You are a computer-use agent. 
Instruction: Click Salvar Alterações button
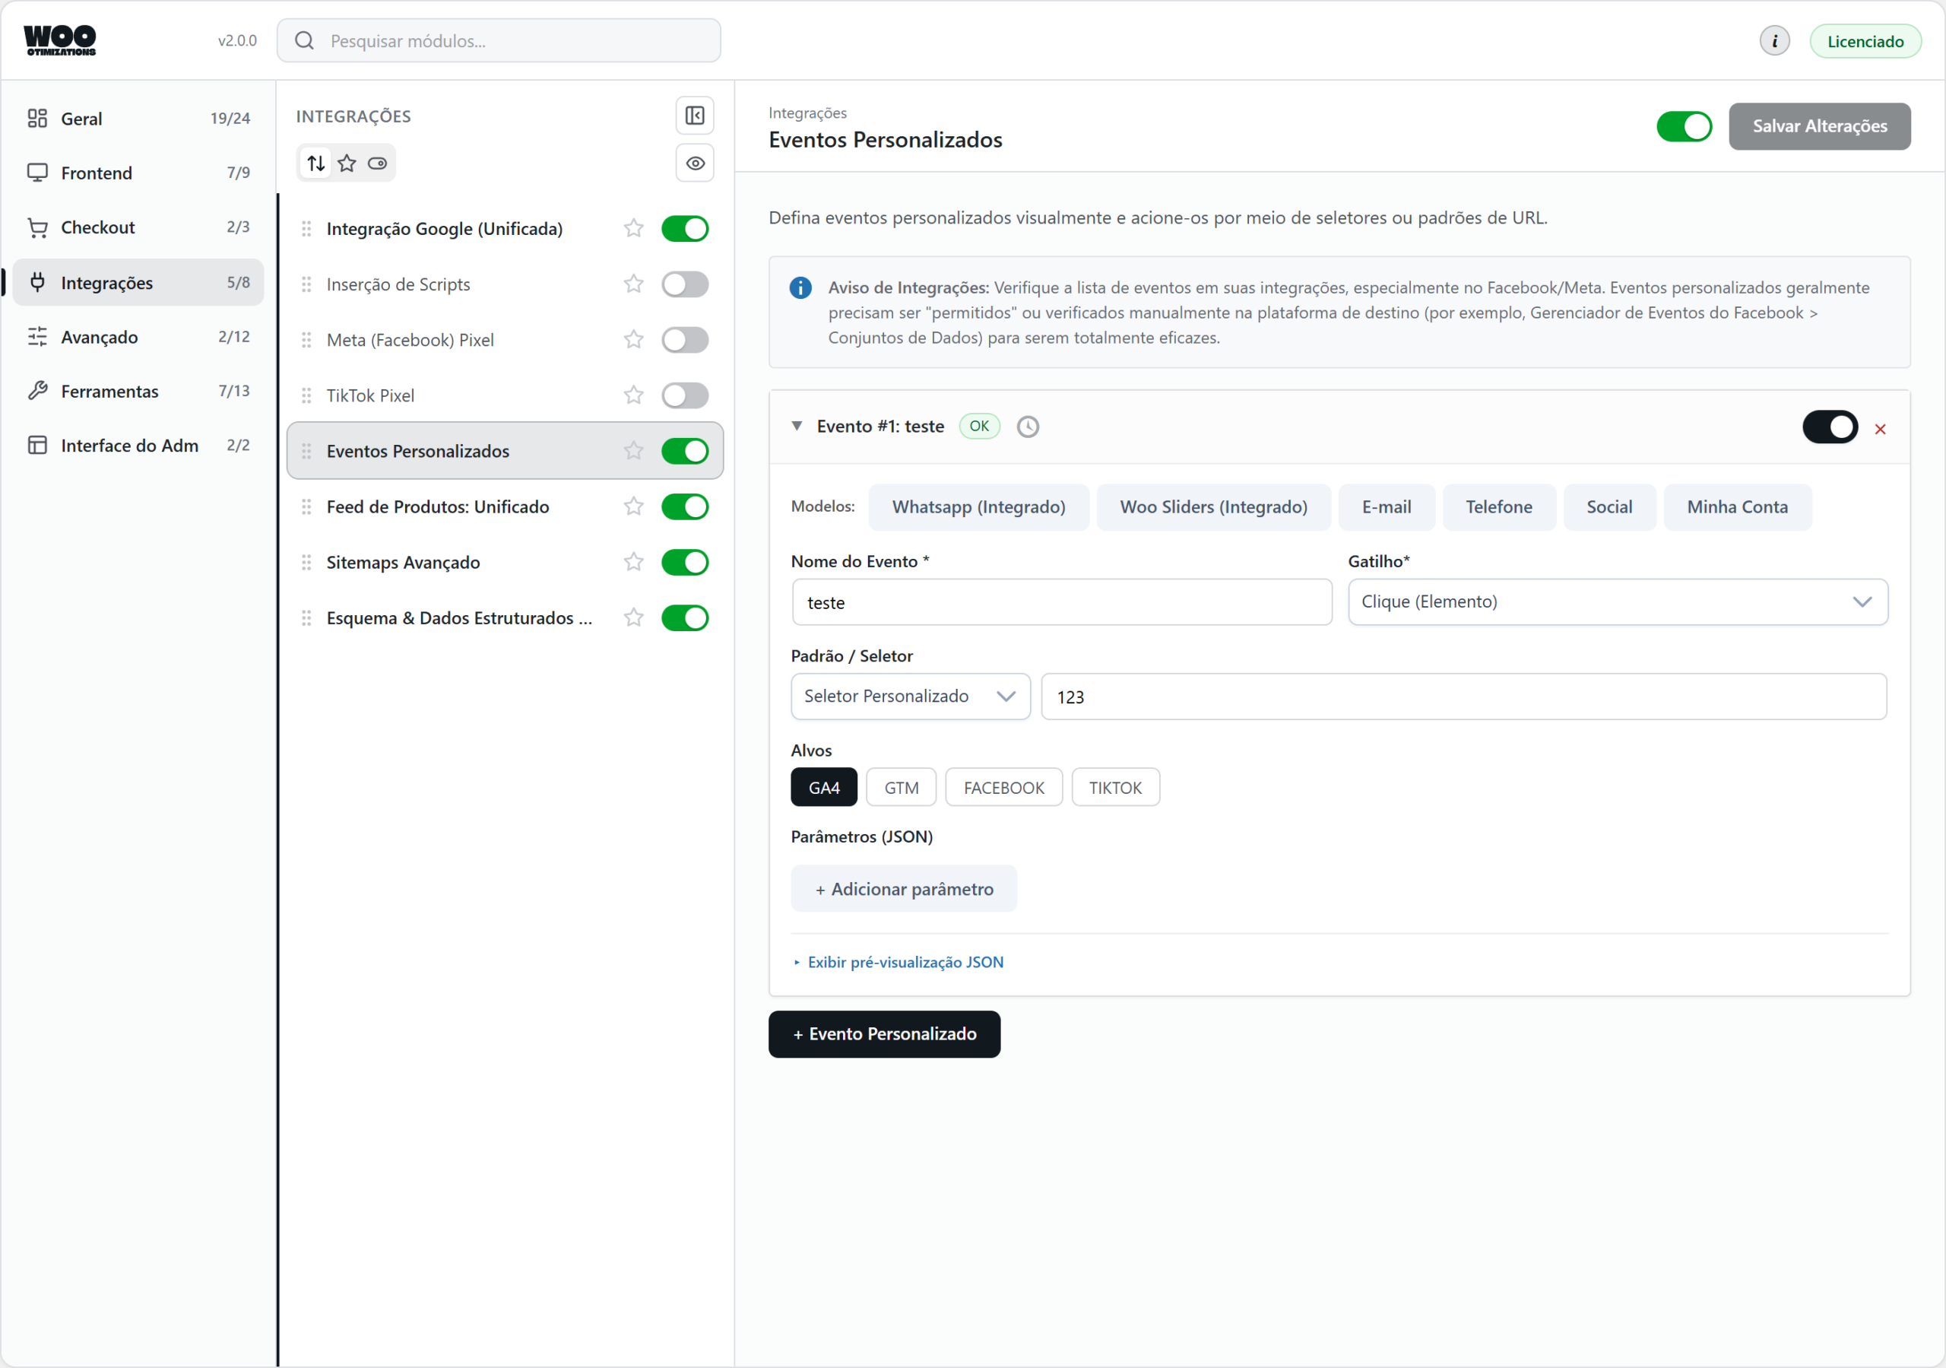[1819, 126]
